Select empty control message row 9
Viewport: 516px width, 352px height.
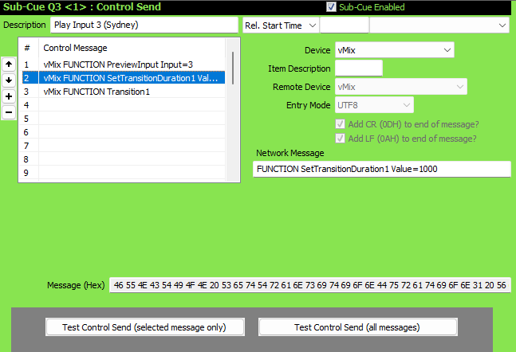124,173
